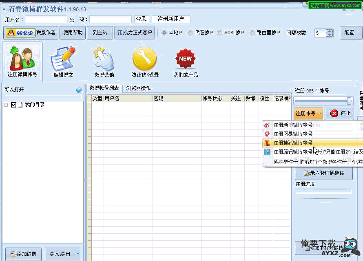Decrease the 间隔次数 spinner value

tap(329, 35)
